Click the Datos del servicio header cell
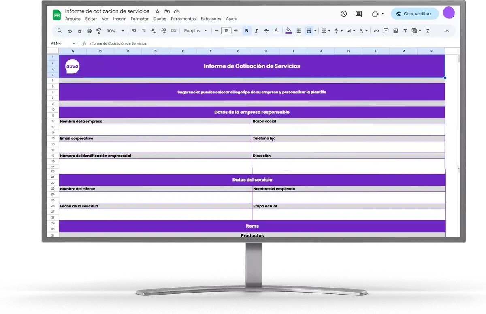Image resolution: width=486 pixels, height=314 pixels. (252, 180)
